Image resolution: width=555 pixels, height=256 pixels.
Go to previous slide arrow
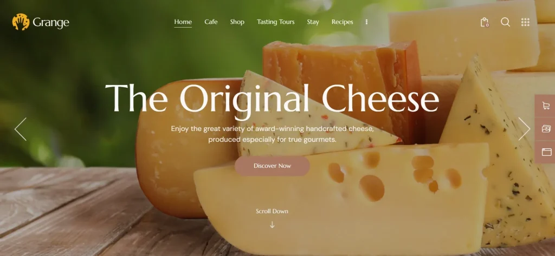pos(21,129)
